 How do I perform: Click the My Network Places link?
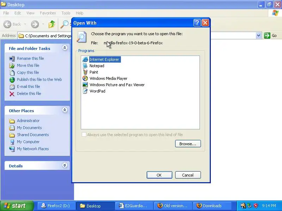(33, 149)
